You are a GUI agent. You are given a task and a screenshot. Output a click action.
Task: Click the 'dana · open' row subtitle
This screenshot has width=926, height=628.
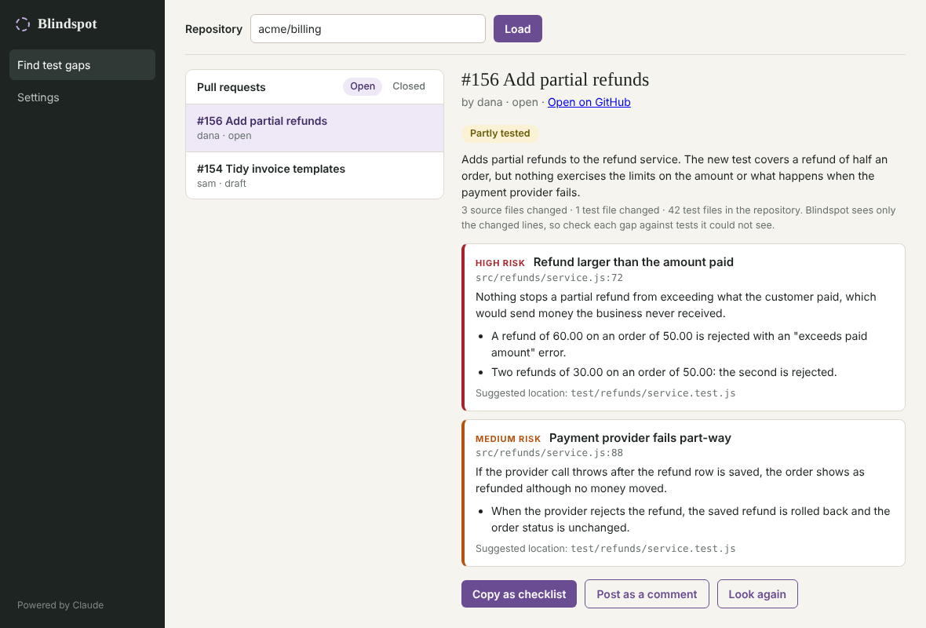click(224, 136)
